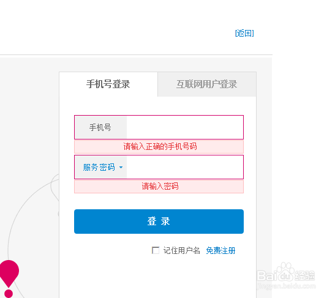This screenshot has width=335, height=298.
Task: Click the 返回 link
Action: point(244,33)
